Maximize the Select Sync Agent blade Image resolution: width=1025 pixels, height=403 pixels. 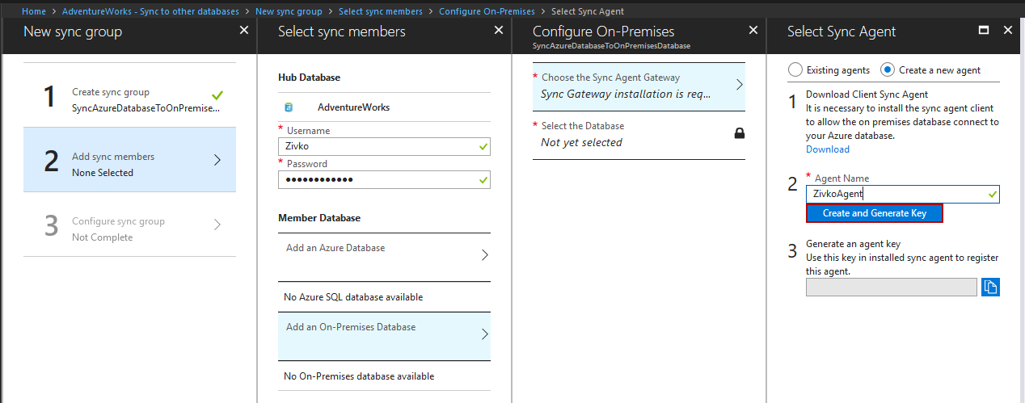pyautogui.click(x=984, y=30)
